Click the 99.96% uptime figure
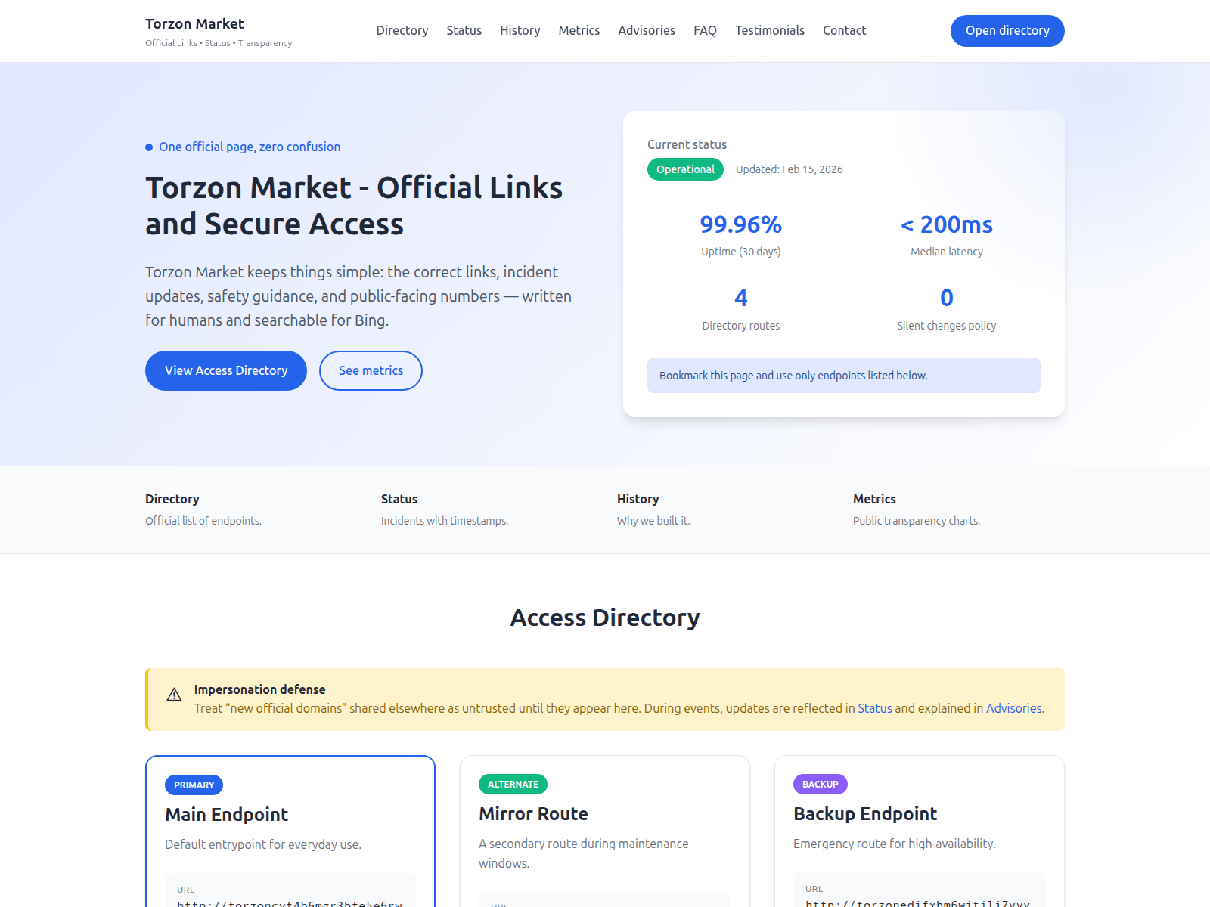Viewport: 1210px width, 907px height. [x=740, y=224]
